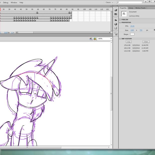Screen dimensions: 155x155
Task: Click the FPS value 24.00 in Properties
Action: coord(132,26)
